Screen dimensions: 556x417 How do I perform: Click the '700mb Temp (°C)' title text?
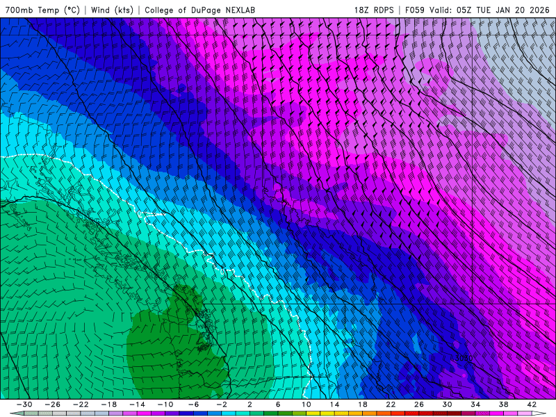[42, 10]
